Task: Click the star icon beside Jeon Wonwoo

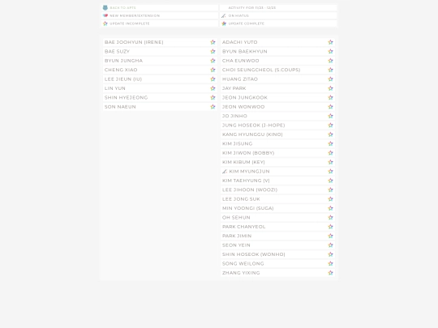Action: (x=331, y=107)
